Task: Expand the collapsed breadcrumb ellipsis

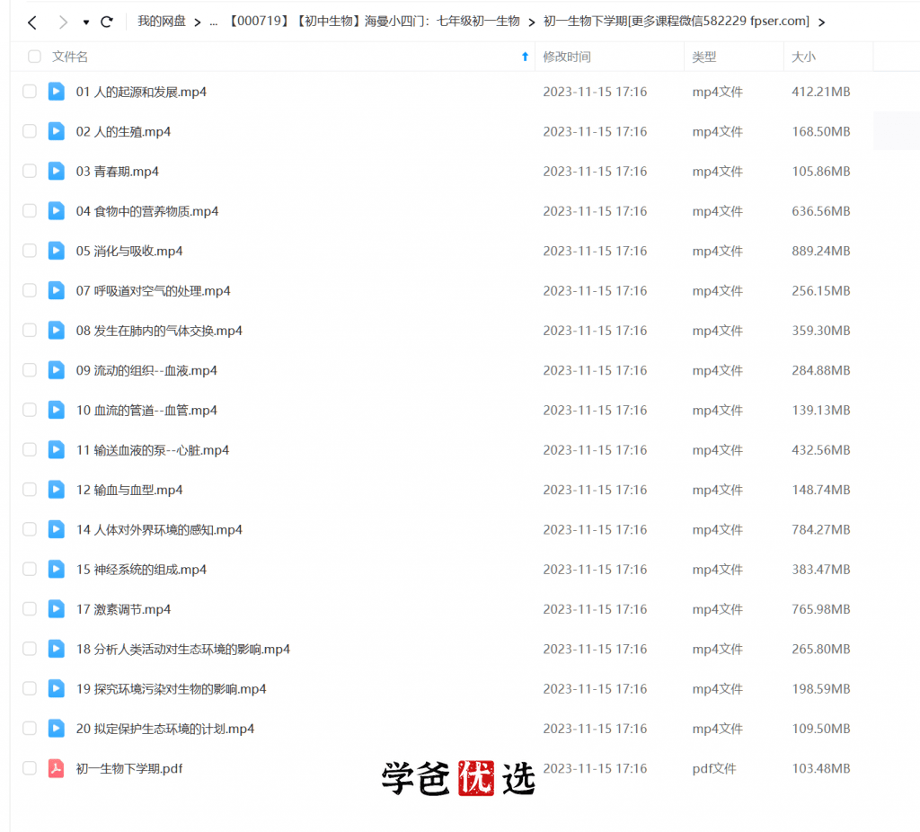Action: point(214,22)
